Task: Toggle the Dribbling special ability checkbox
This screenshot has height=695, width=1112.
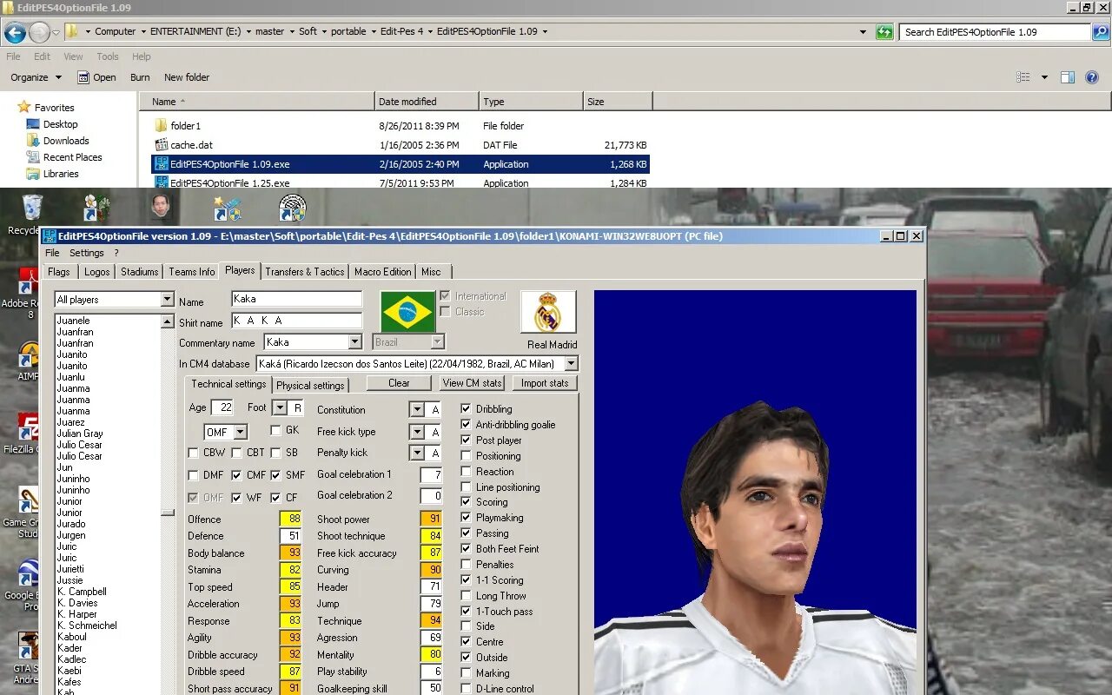Action: (466, 409)
